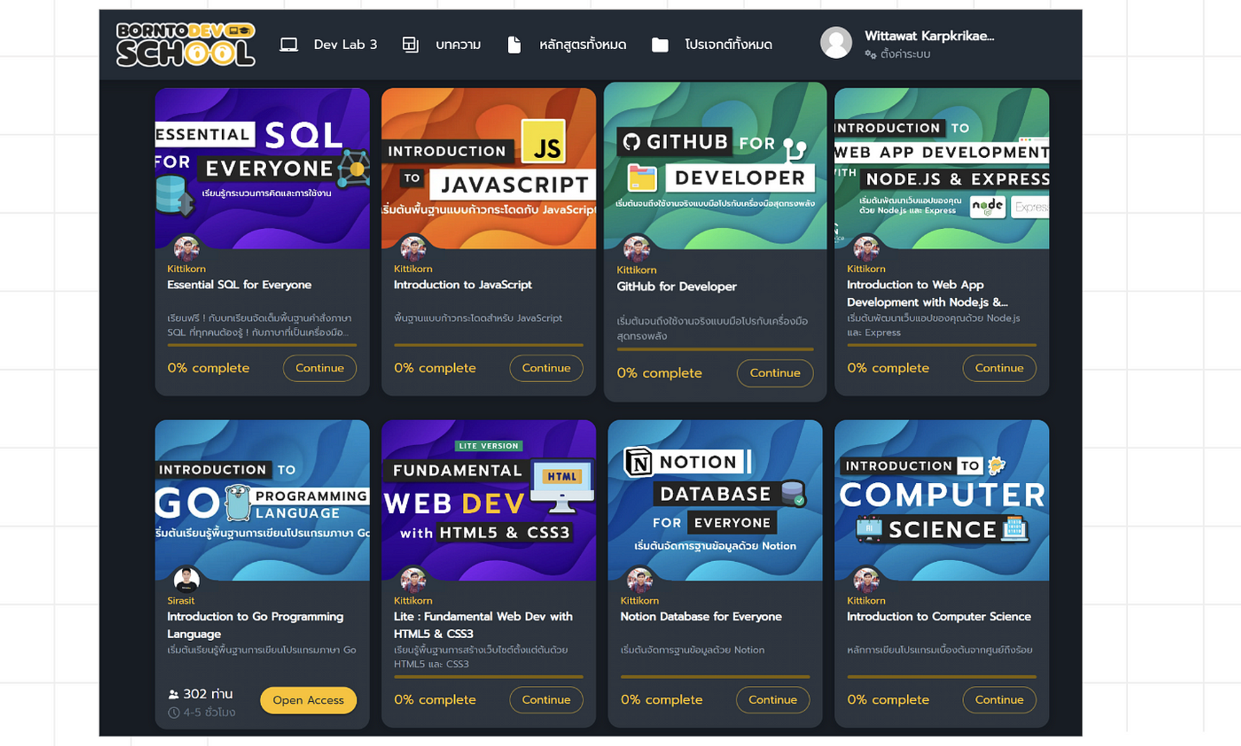Click Sirasit avatar on Go card

pyautogui.click(x=186, y=580)
